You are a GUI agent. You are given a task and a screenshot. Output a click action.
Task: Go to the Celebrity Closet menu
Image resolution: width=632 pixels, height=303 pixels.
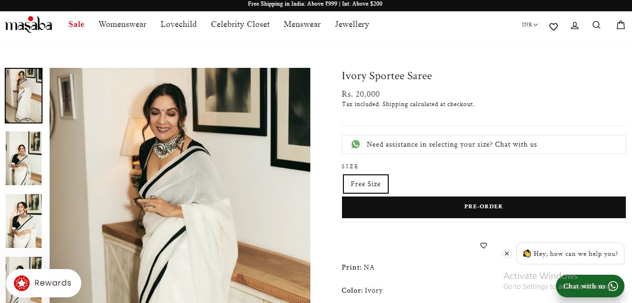pyautogui.click(x=240, y=25)
